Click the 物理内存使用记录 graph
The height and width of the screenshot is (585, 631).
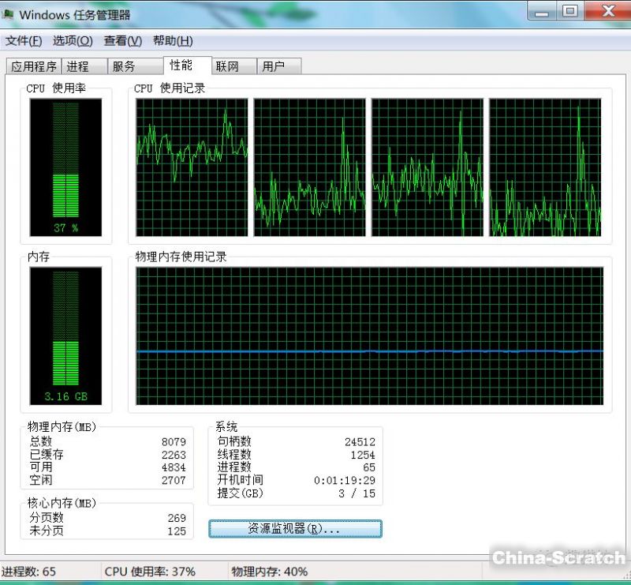pos(369,335)
